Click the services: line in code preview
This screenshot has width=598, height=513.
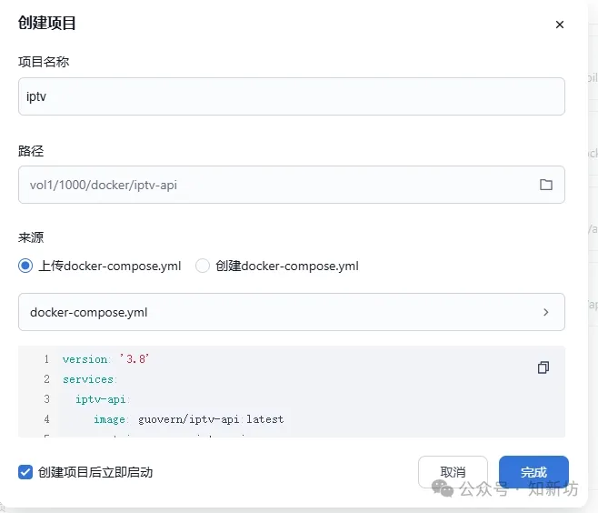click(90, 379)
